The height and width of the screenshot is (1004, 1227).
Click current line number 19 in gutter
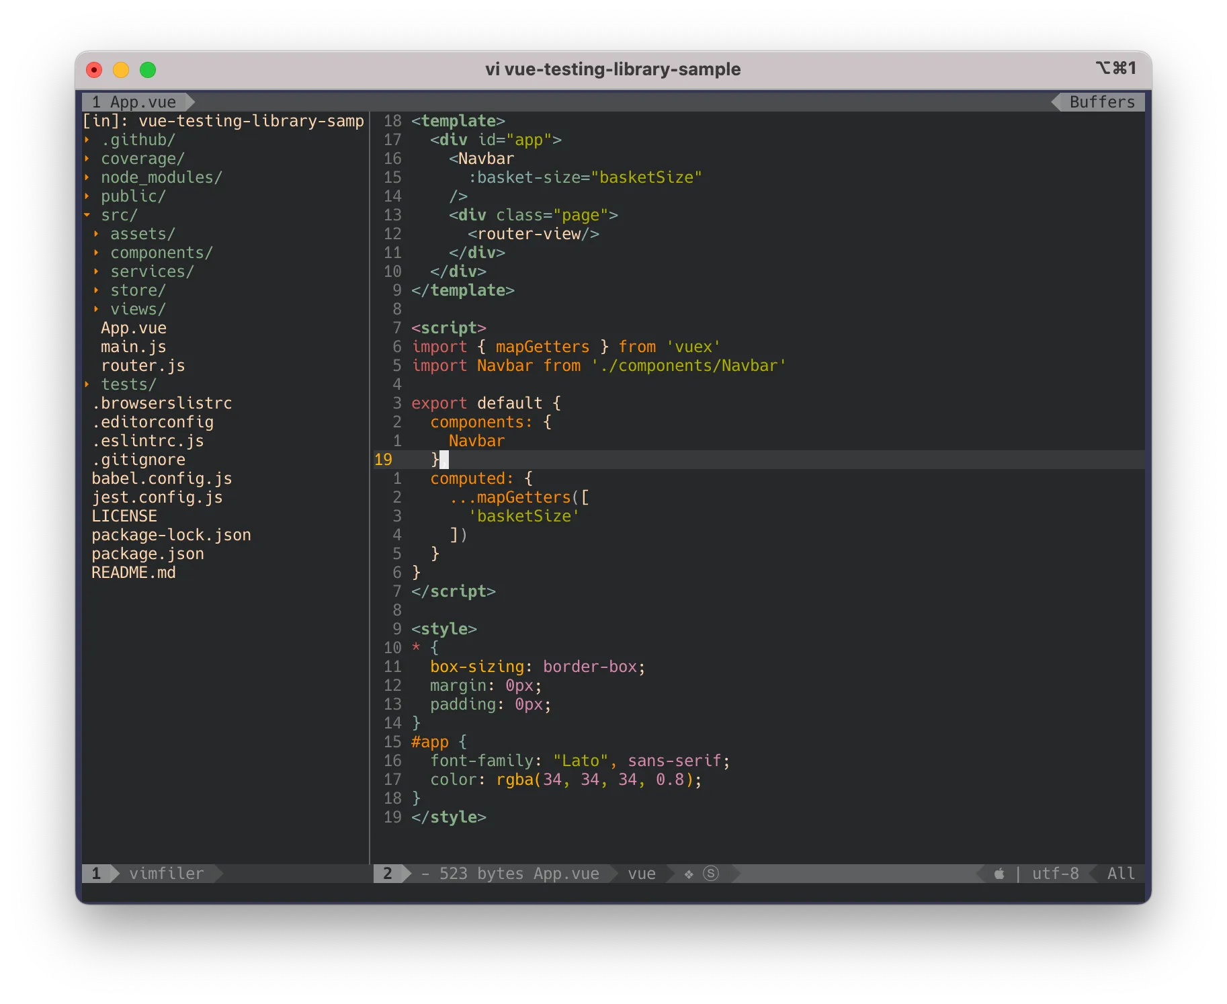click(x=383, y=460)
